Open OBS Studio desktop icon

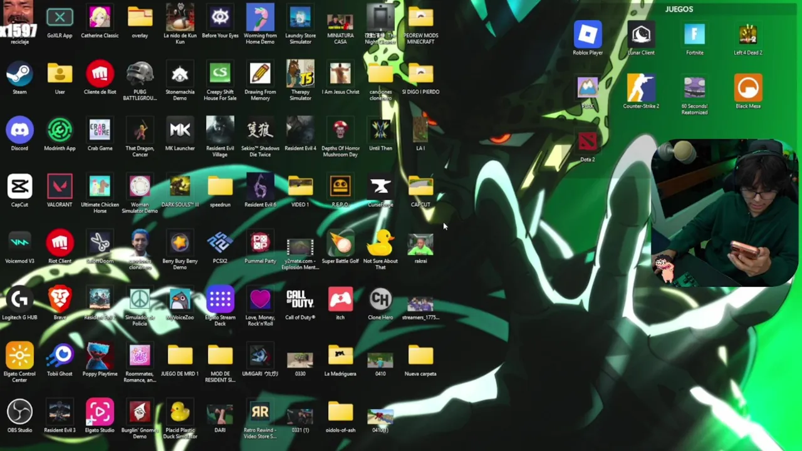19,412
